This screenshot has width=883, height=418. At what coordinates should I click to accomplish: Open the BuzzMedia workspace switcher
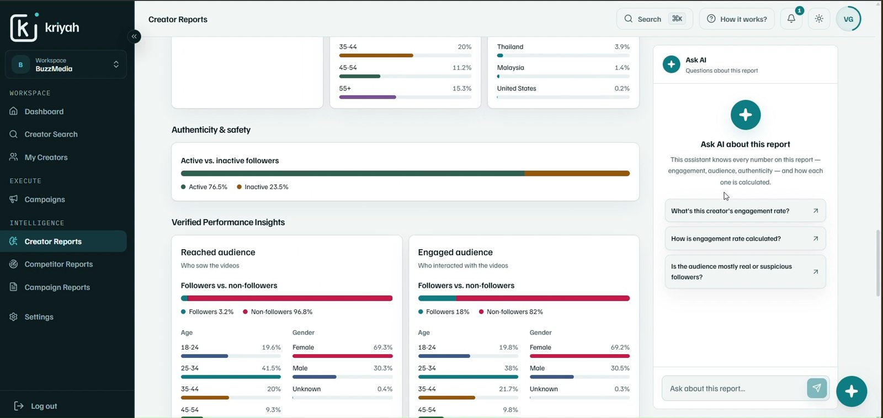[66, 65]
